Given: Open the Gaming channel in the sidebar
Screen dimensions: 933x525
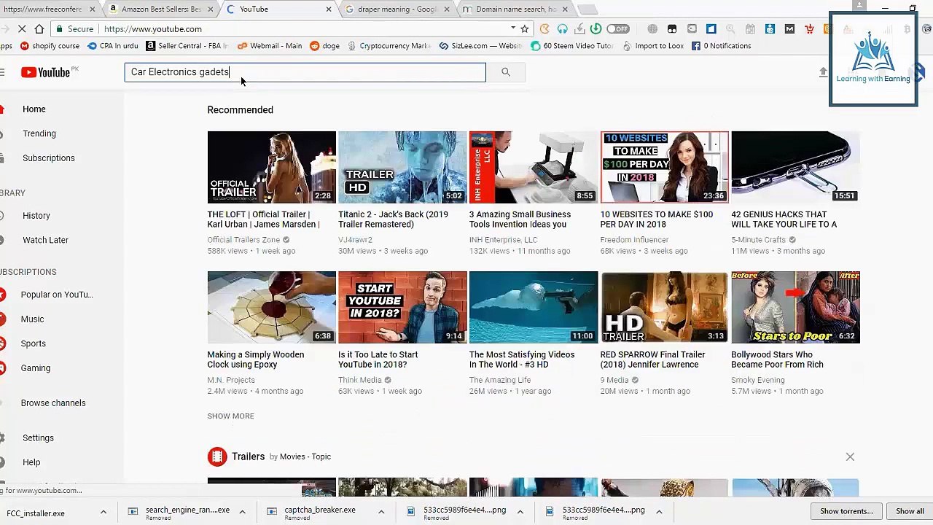Looking at the screenshot, I should [x=35, y=368].
